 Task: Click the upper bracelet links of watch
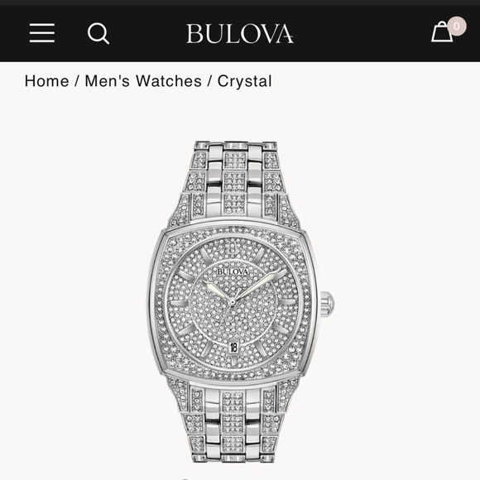coord(235,180)
